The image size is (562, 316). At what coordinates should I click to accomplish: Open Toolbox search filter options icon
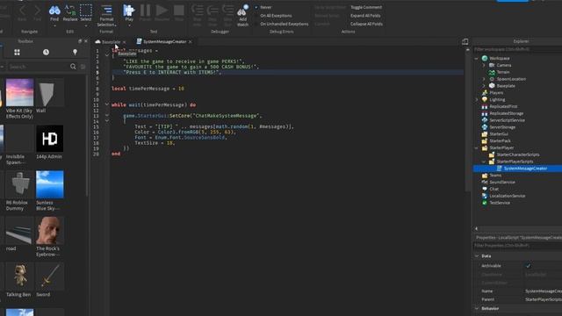pyautogui.click(x=83, y=67)
